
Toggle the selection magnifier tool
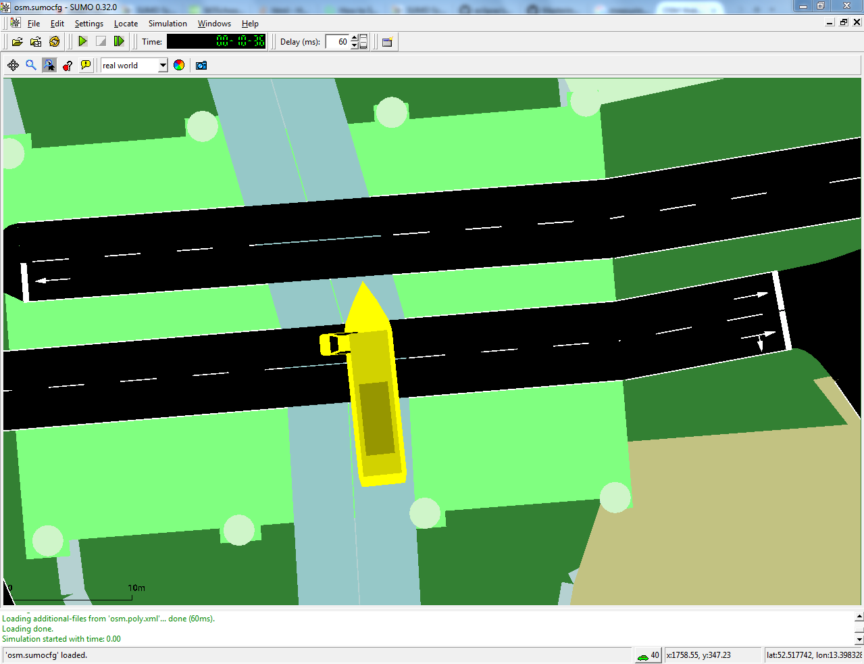(x=49, y=66)
